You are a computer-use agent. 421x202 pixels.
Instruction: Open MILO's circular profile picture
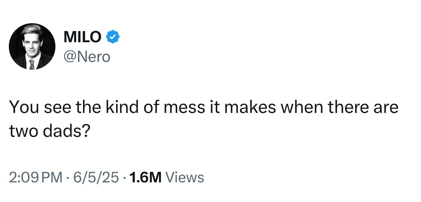[x=32, y=46]
